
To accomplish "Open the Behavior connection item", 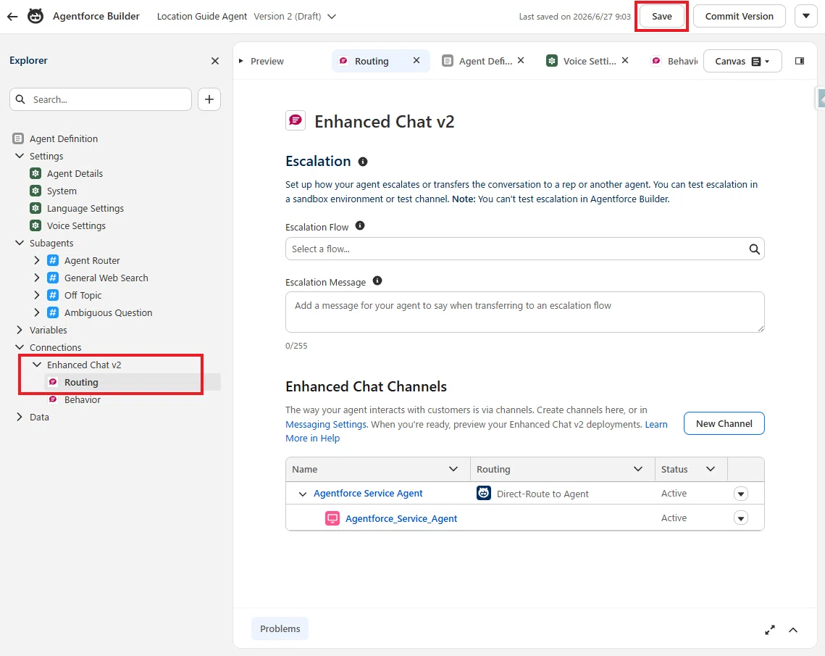I will (x=82, y=399).
